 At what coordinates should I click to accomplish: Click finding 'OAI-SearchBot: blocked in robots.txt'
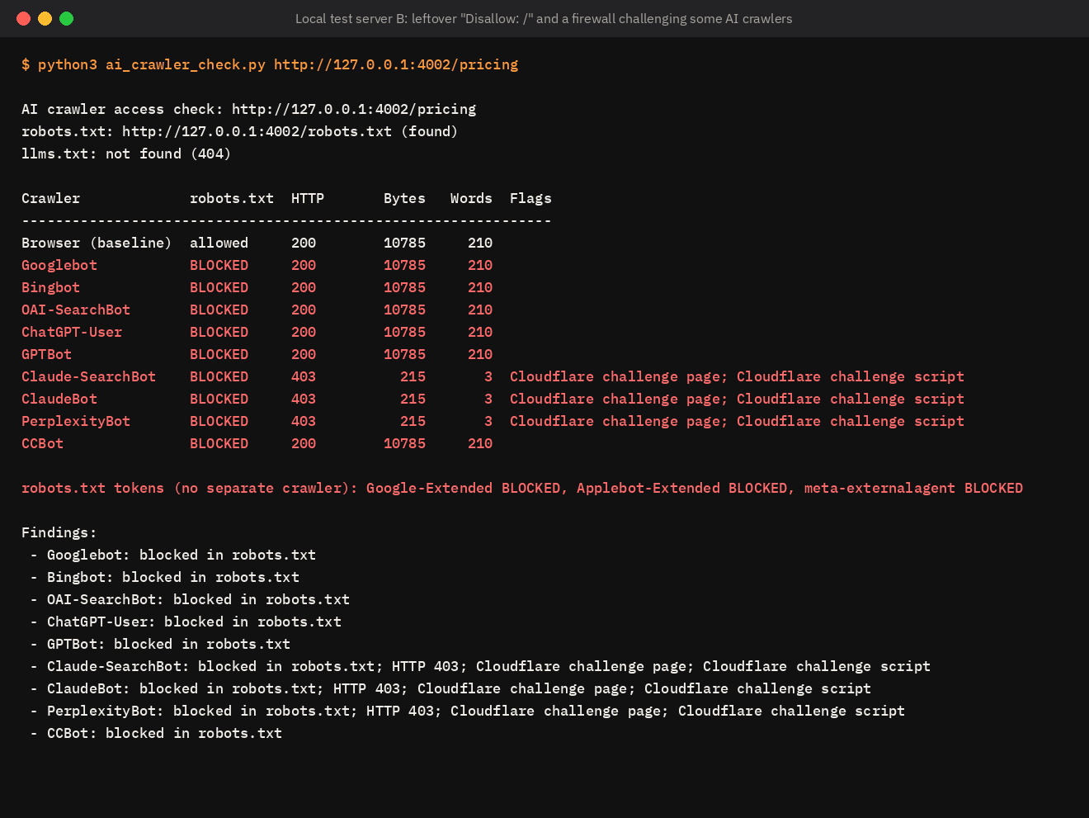(x=198, y=599)
